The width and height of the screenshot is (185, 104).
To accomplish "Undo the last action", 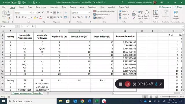I will [23, 2].
